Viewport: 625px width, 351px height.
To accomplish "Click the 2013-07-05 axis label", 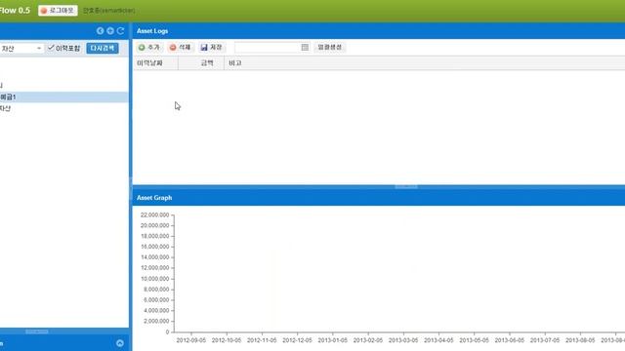I will [x=545, y=340].
